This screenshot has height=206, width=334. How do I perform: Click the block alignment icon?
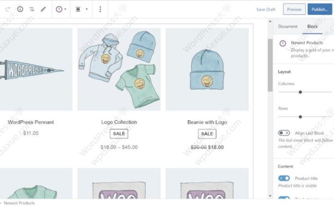click(78, 9)
